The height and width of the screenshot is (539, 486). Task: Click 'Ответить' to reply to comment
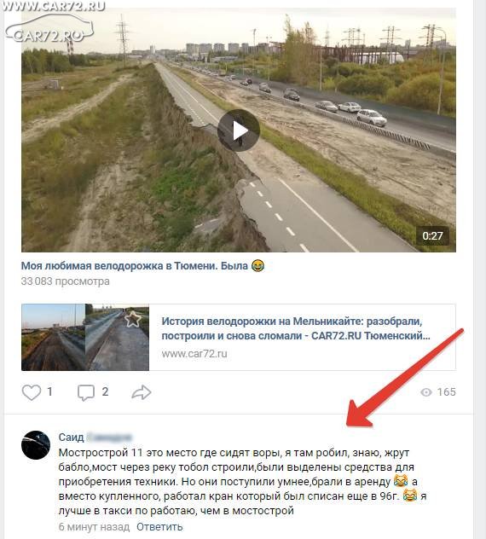pyautogui.click(x=159, y=526)
